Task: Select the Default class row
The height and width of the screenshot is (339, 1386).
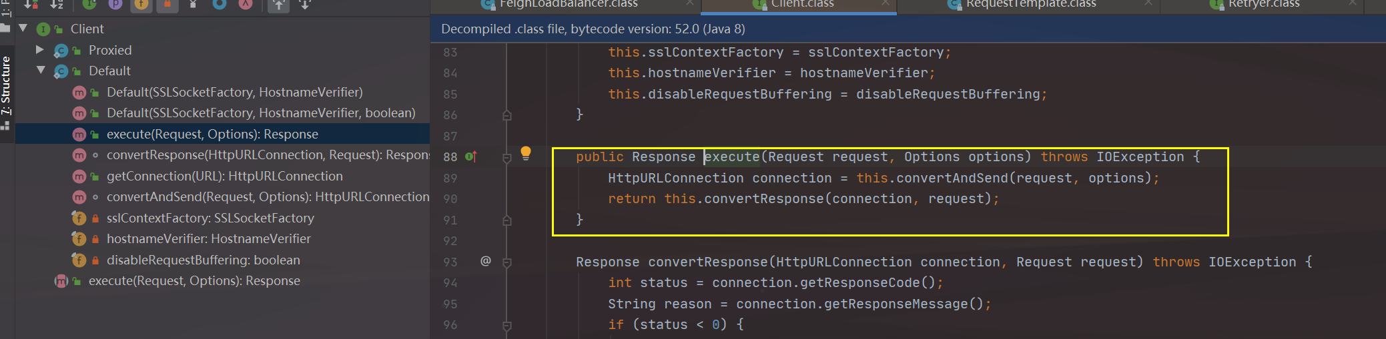Action: (x=222, y=71)
